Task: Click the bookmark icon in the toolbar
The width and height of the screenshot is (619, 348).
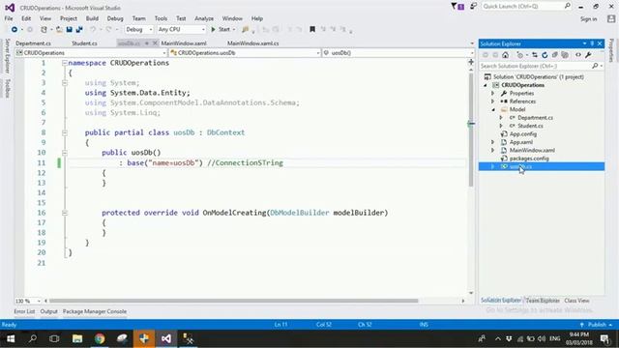Action: coord(312,29)
